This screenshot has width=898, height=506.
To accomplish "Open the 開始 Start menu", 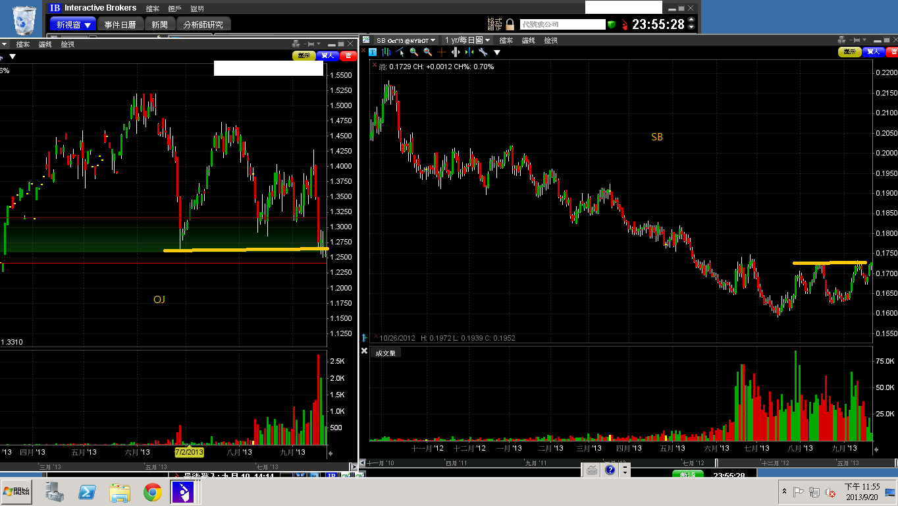I will pos(16,492).
